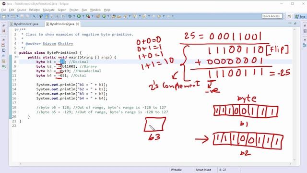The width and height of the screenshot is (307, 173).
Task: Click the right sidebar top Restore icon
Action: pos(305,25)
